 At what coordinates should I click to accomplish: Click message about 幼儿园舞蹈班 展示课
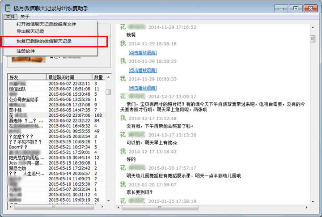(184, 176)
